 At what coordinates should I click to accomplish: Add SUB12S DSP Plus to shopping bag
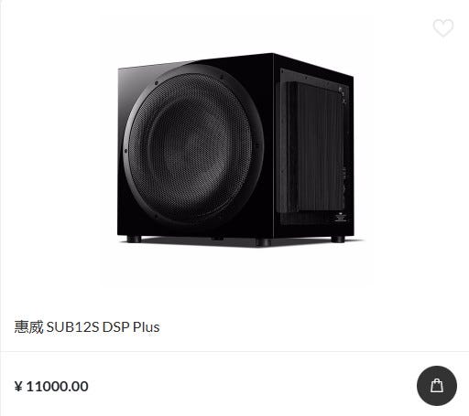coord(437,386)
